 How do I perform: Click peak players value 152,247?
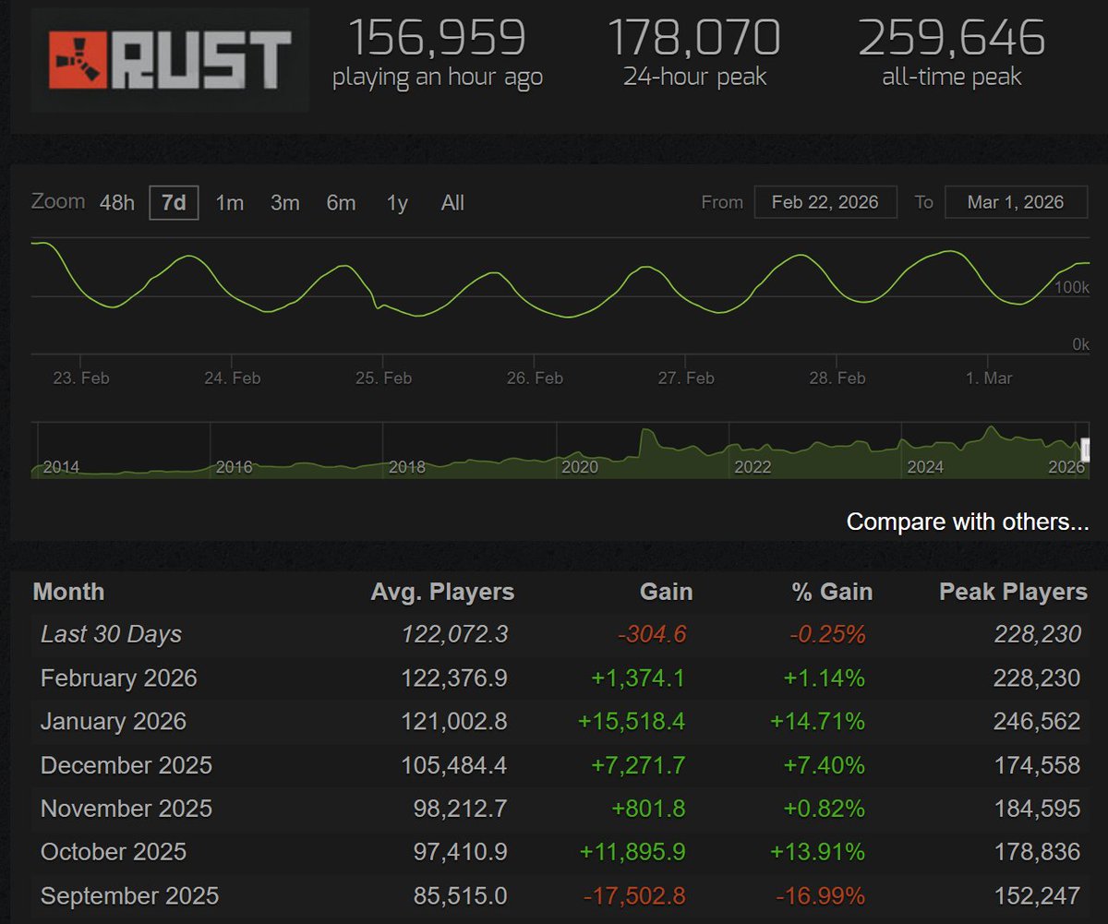(x=1038, y=895)
